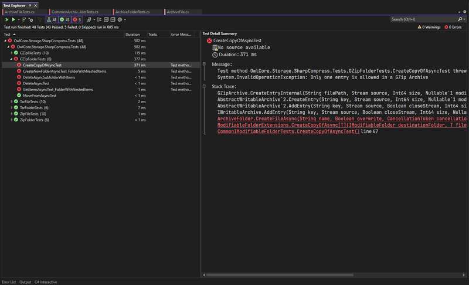The image size is (469, 285).
Task: Switch to ArchiveFolderTests.cs tab
Action: (x=139, y=12)
